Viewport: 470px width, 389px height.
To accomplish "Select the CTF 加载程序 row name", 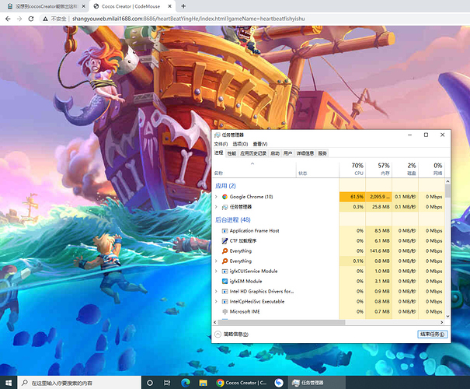I will click(243, 240).
